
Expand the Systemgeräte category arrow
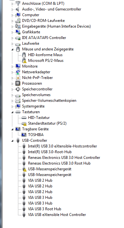click(12, 107)
